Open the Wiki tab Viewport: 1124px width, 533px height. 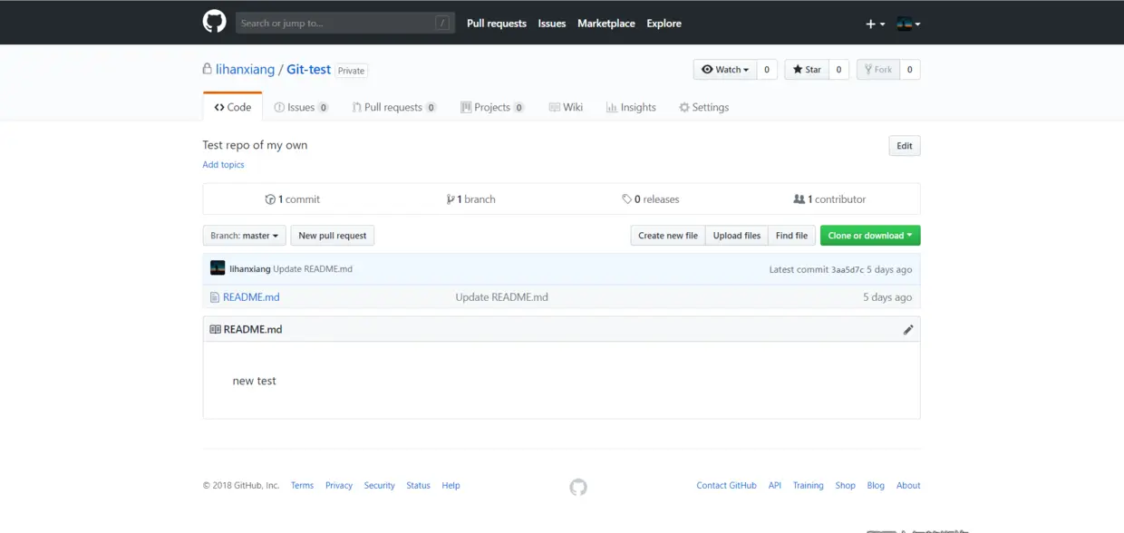tap(567, 107)
